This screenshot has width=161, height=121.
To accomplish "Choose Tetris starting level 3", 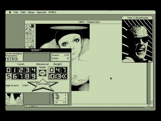I will (27, 70).
